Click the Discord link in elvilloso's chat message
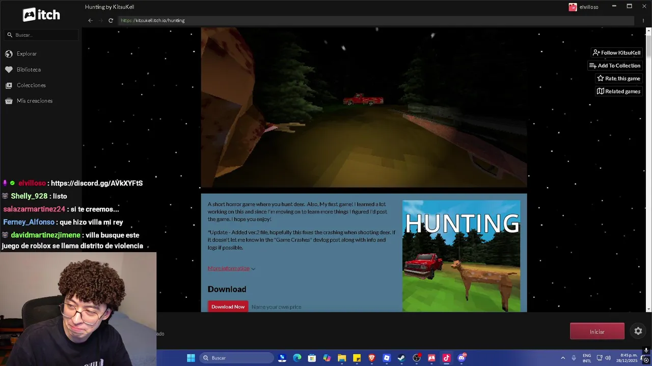Viewport: 652px width, 366px height. [x=97, y=183]
